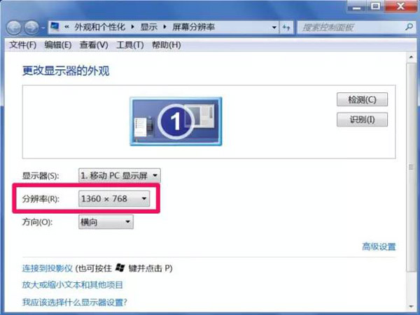Go back with the Back arrow button
The height and width of the screenshot is (315, 420).
click(x=14, y=28)
